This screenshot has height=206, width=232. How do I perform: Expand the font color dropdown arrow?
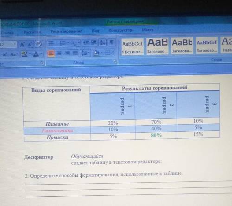click(41, 54)
